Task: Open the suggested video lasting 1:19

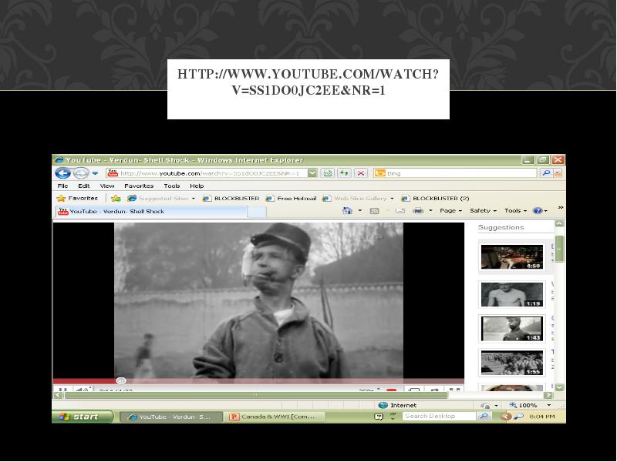Action: (x=512, y=294)
